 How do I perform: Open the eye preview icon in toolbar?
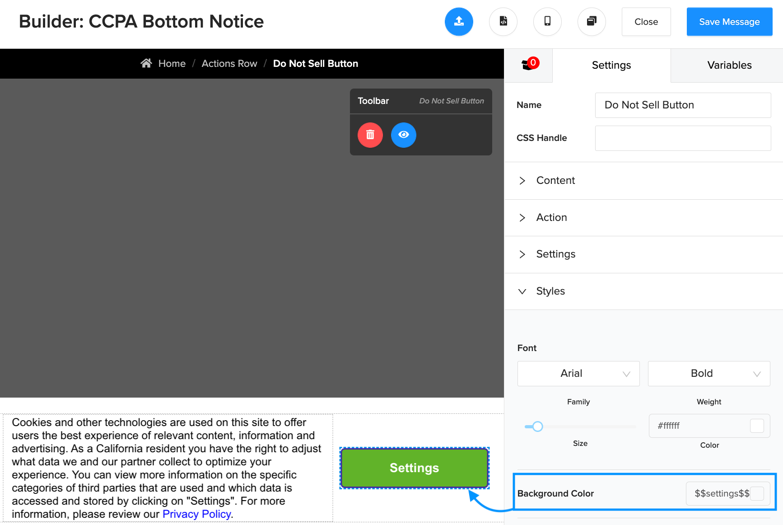tap(403, 135)
